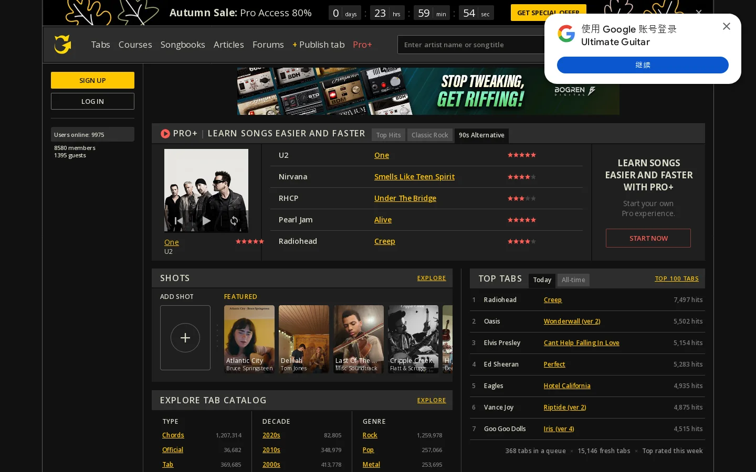Image resolution: width=756 pixels, height=472 pixels.
Task: Skip to previous track on player
Action: pos(178,221)
